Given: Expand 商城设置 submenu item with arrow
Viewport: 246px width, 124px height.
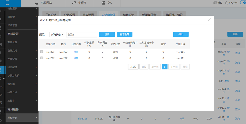Looking at the screenshot, I should (x=22, y=42).
